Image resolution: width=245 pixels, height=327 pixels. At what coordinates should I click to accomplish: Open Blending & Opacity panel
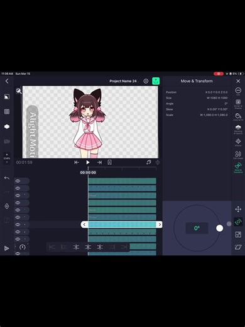(x=238, y=130)
